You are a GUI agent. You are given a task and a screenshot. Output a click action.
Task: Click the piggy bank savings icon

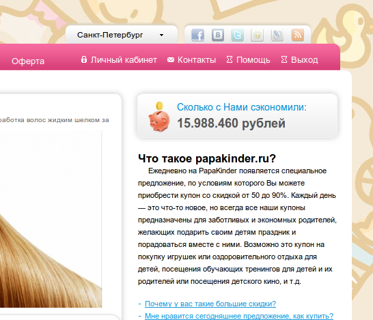159,117
